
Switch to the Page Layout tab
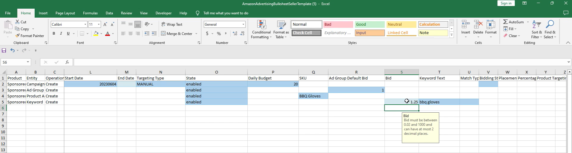[65, 13]
